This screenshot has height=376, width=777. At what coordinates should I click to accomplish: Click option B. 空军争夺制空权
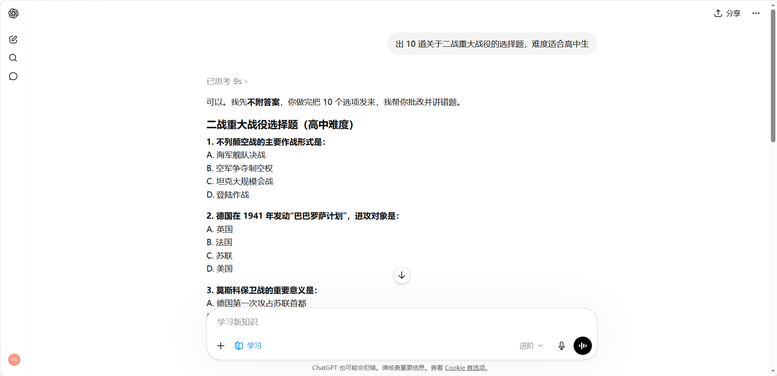240,168
